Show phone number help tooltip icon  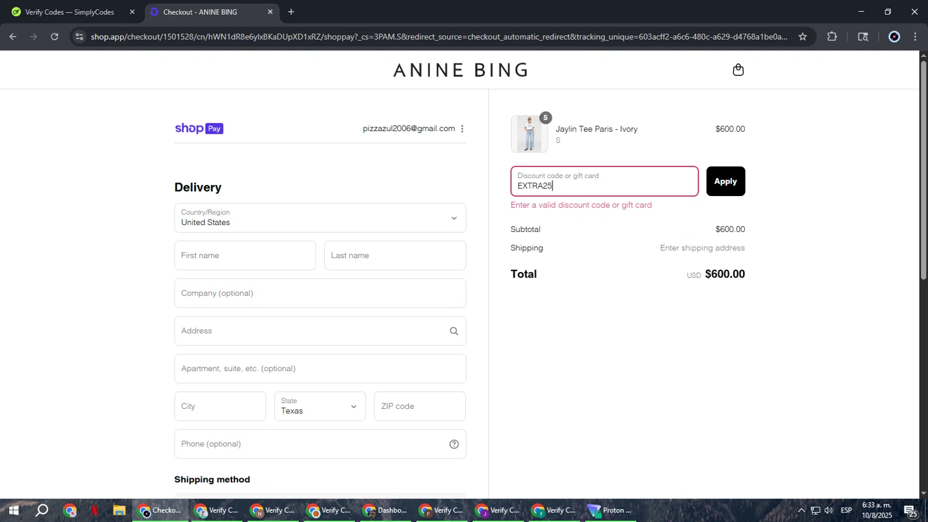[x=454, y=444]
